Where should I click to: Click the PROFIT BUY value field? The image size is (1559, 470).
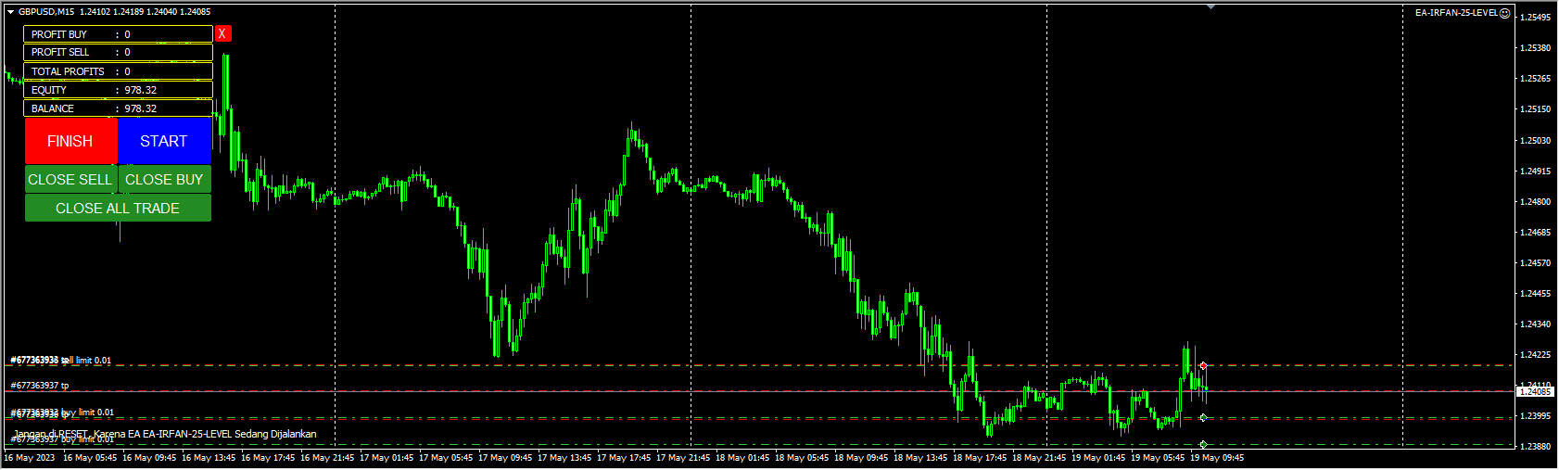118,34
